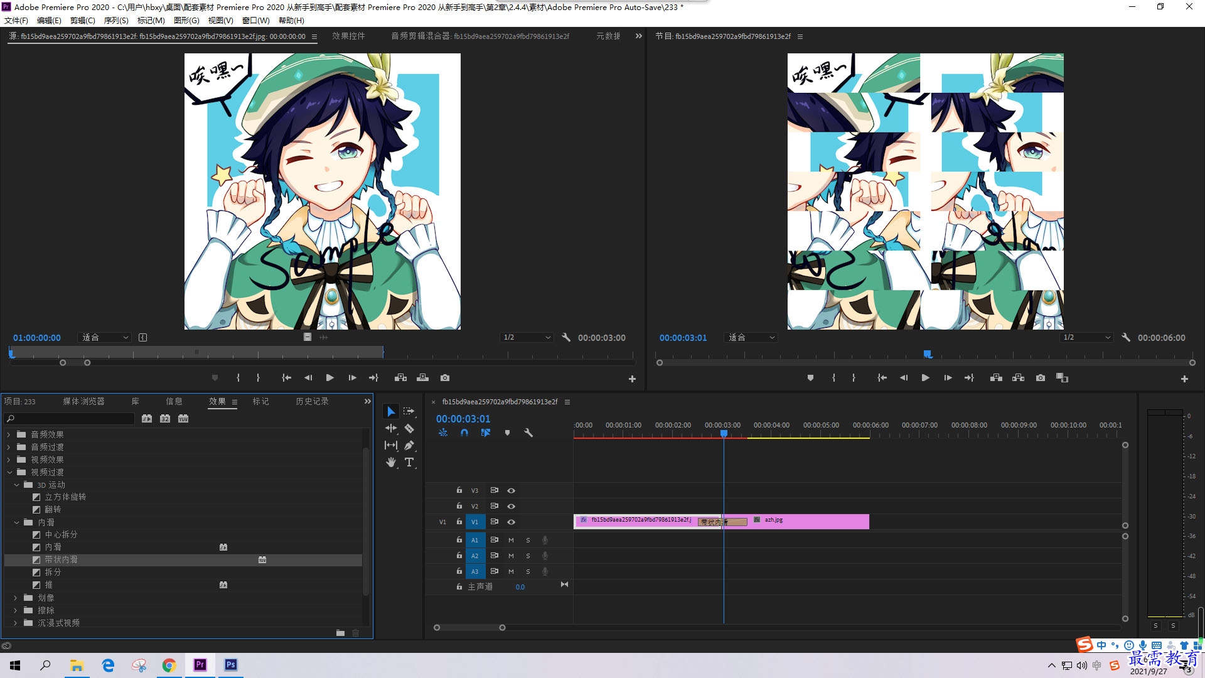Image resolution: width=1205 pixels, height=678 pixels.
Task: Show hidden panels via source double chevron
Action: 638,36
